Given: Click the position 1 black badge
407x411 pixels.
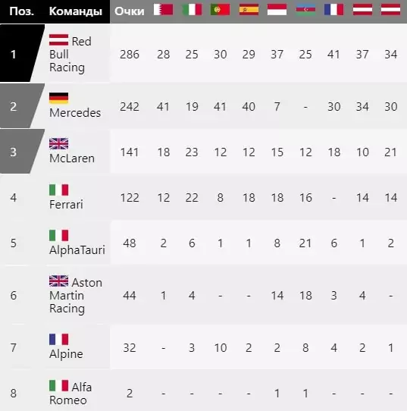Looking at the screenshot, I should (x=18, y=54).
